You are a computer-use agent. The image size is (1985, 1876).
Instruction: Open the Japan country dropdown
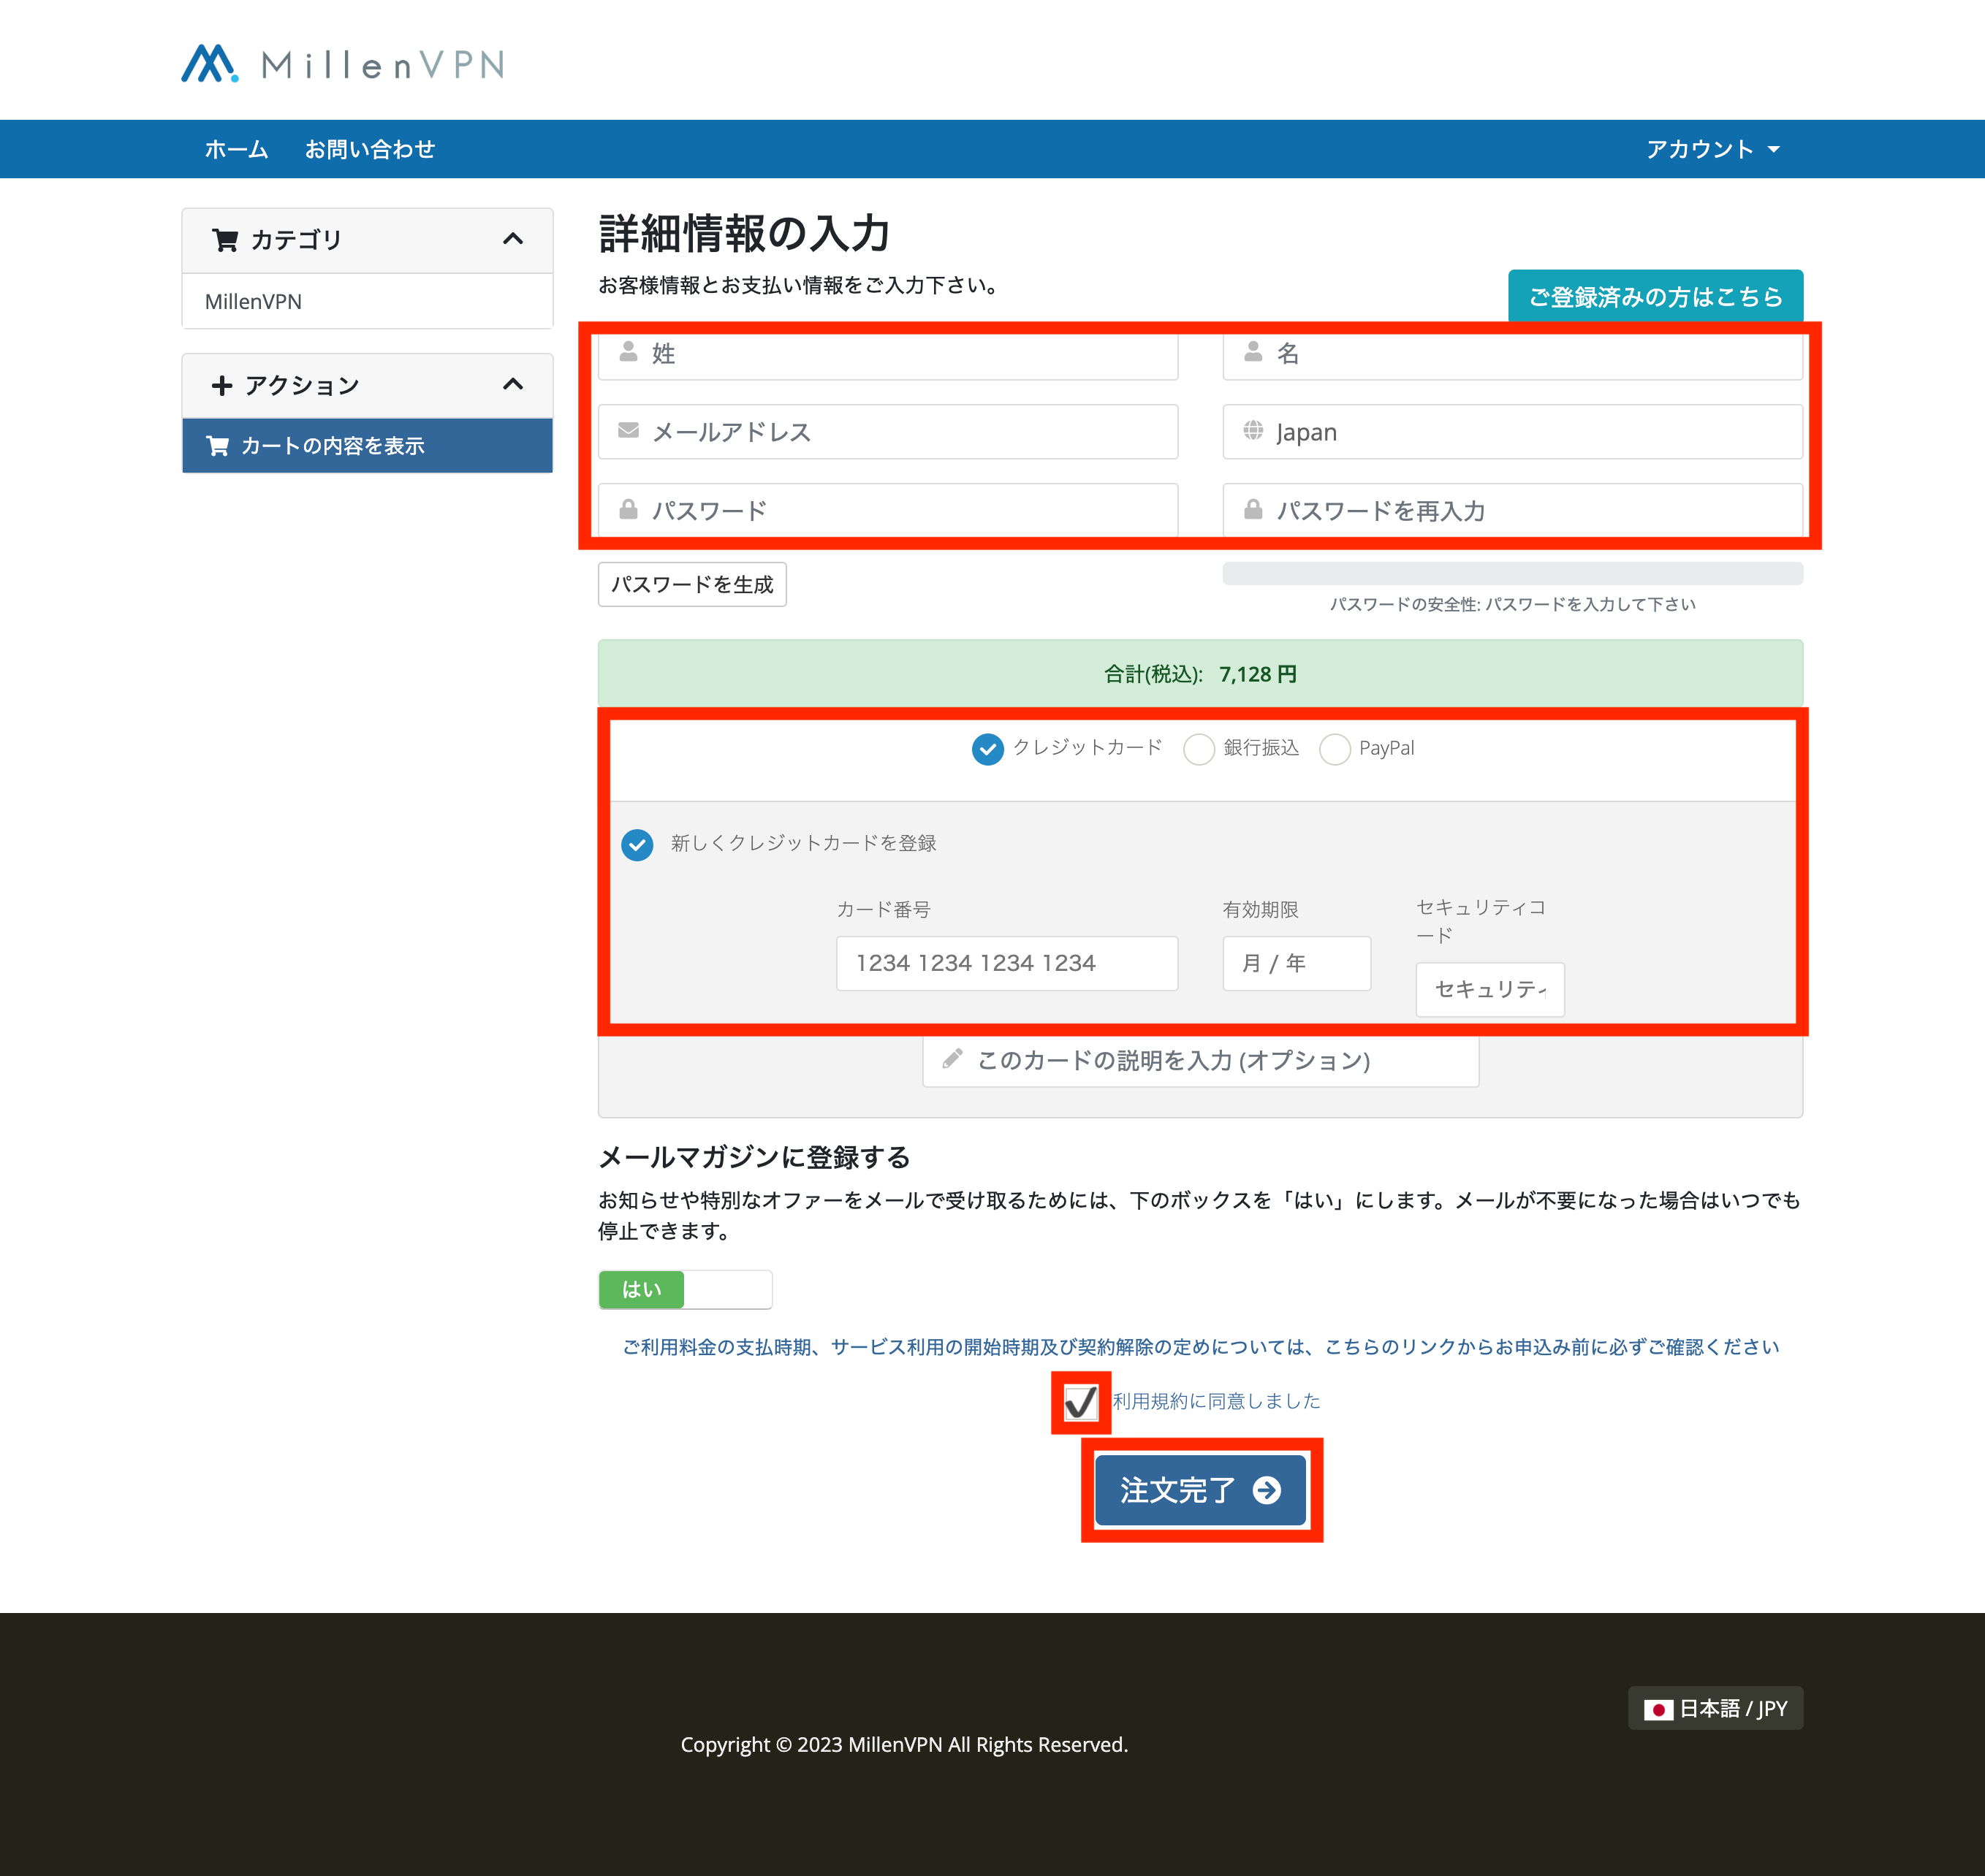[1513, 432]
